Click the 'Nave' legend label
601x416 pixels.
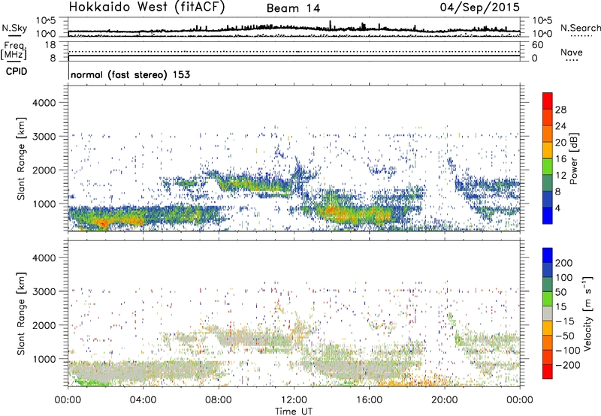coord(572,52)
